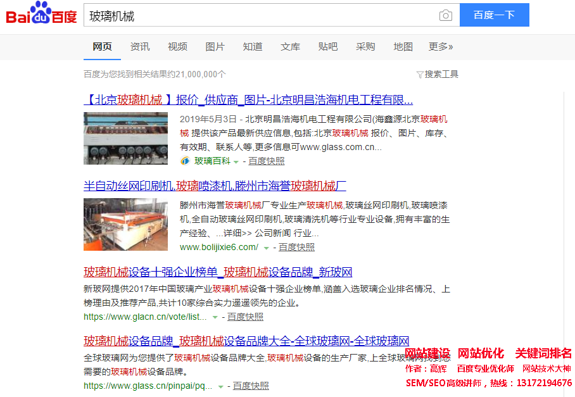The image size is (575, 397).
Task: Open the 北京玻璃机械 报价 result link
Action: point(248,100)
